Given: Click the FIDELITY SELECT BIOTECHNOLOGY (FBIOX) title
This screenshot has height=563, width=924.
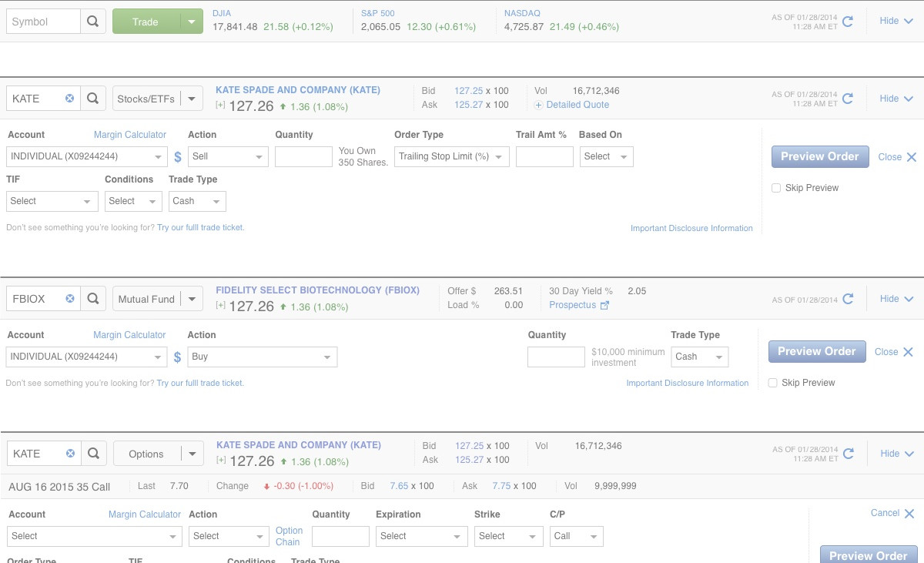Looking at the screenshot, I should tap(317, 290).
